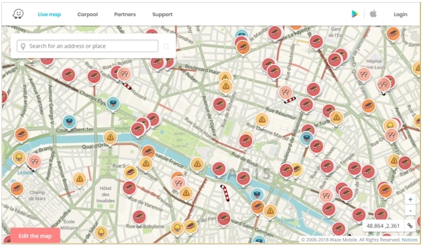The image size is (425, 247).
Task: Click the Edit the map button
Action: click(36, 236)
